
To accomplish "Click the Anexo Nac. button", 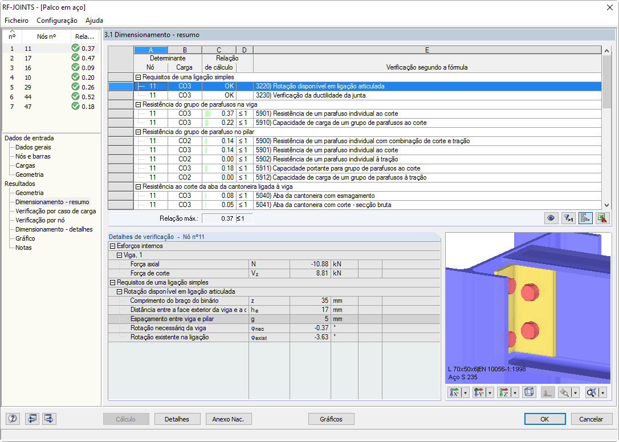I will [228, 419].
